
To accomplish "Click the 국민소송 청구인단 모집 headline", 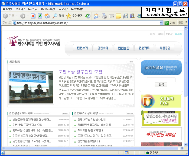I will (80, 72).
